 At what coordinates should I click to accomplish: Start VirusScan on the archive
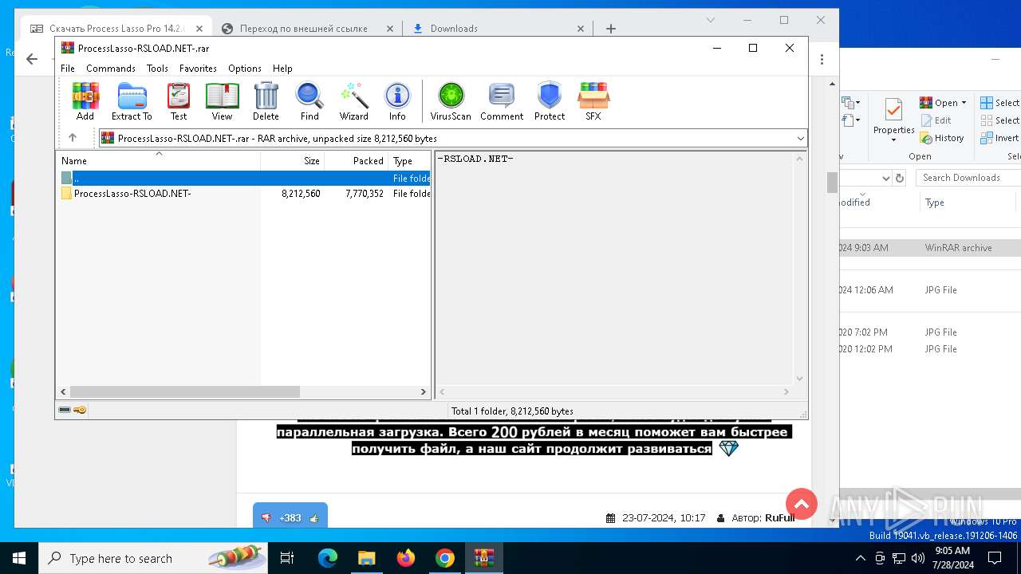click(x=451, y=101)
